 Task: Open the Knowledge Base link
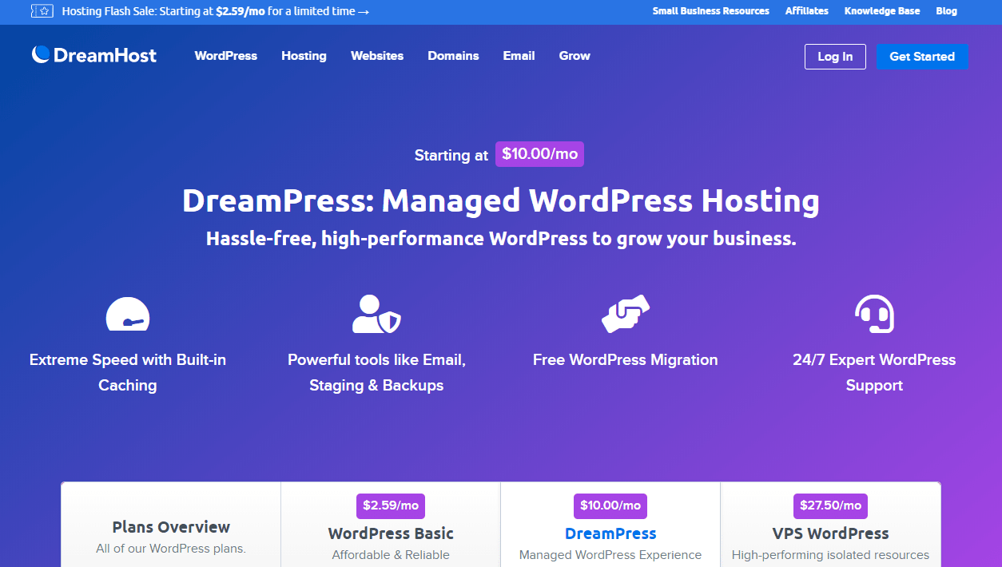point(882,11)
